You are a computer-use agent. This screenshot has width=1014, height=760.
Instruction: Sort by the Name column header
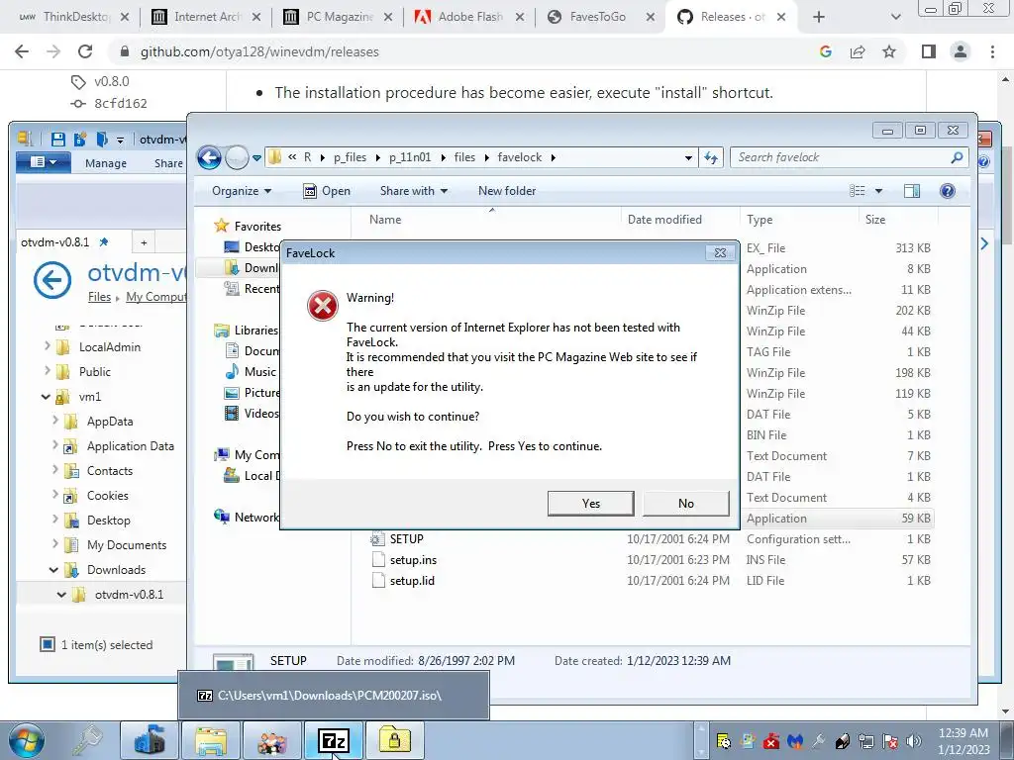385,220
